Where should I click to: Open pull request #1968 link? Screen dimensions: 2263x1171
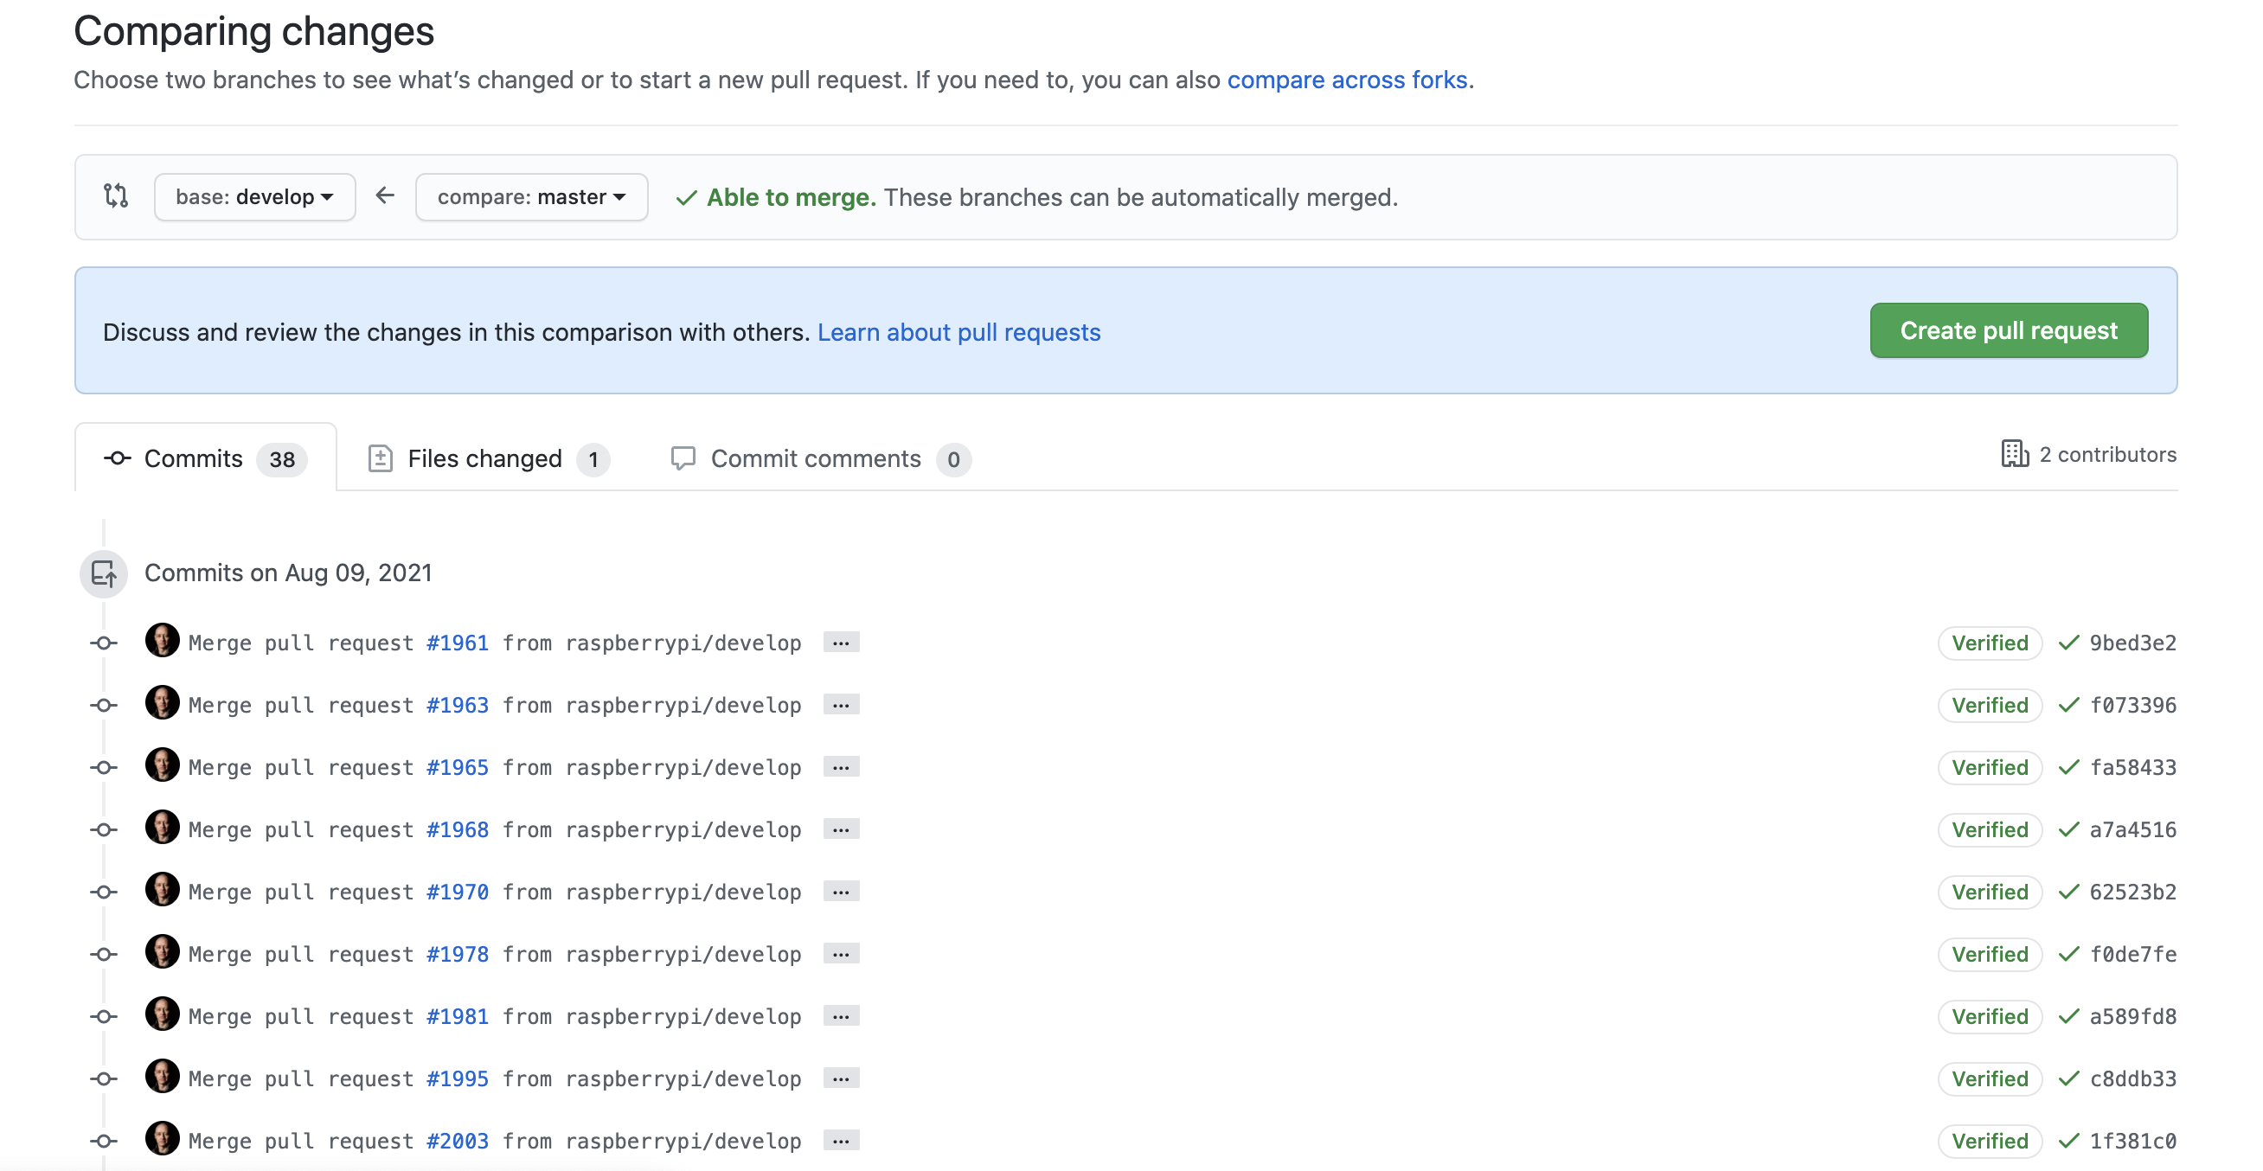[457, 830]
